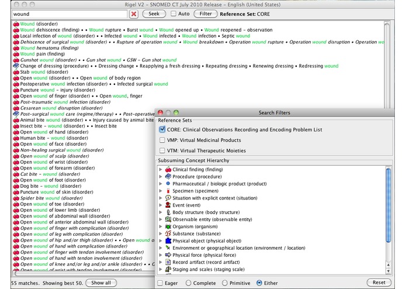Click the Observable entity icon
Screen dimensions: 406x289
click(x=168, y=219)
